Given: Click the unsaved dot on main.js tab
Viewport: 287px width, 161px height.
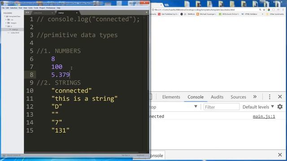Looking at the screenshot, I should pos(77,13).
